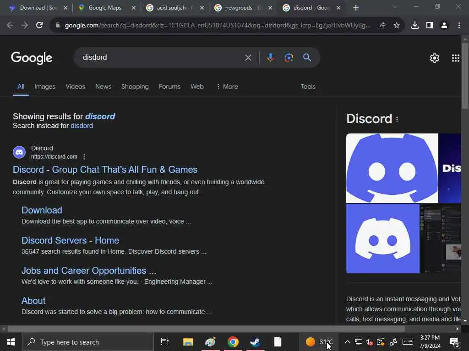Switch to the Shopping results tab
The image size is (469, 351).
tap(135, 86)
